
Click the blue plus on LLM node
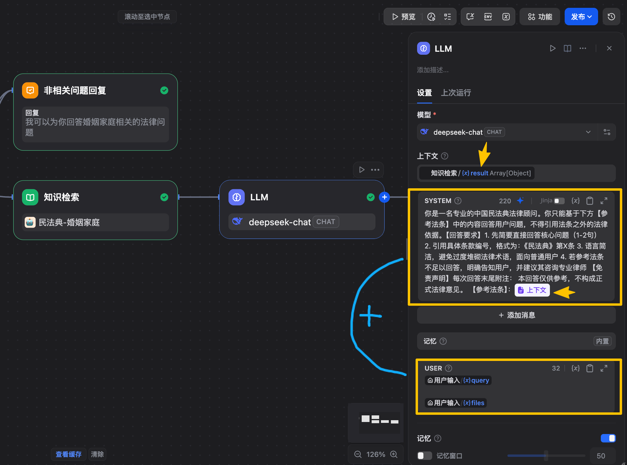[x=384, y=197]
